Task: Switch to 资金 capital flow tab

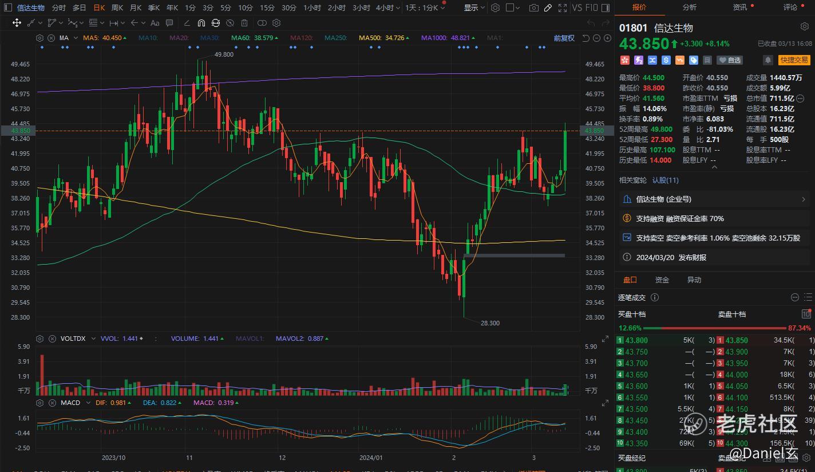Action: click(662, 280)
